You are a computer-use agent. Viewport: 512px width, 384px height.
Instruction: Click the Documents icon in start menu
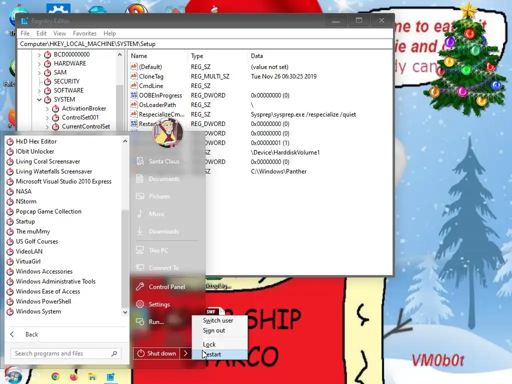tap(140, 178)
